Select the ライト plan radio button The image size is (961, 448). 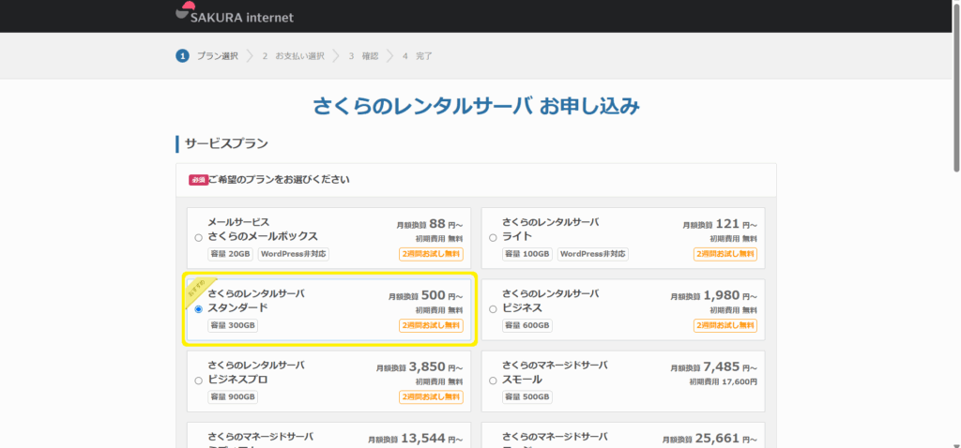(493, 237)
